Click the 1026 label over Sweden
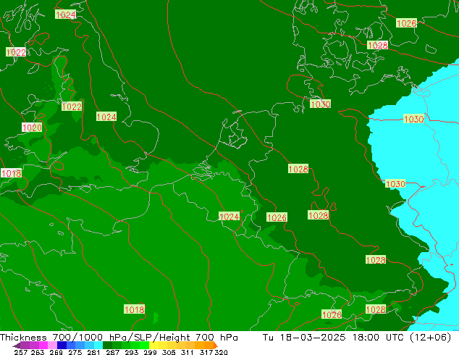 click(406, 23)
